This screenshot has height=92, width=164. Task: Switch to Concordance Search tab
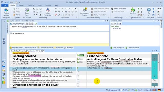[x=45, y=48]
